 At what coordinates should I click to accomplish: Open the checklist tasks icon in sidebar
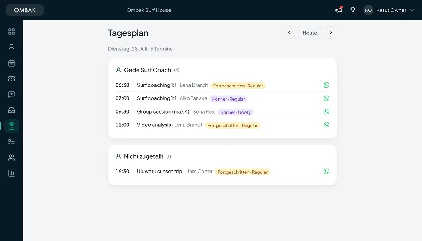click(11, 142)
